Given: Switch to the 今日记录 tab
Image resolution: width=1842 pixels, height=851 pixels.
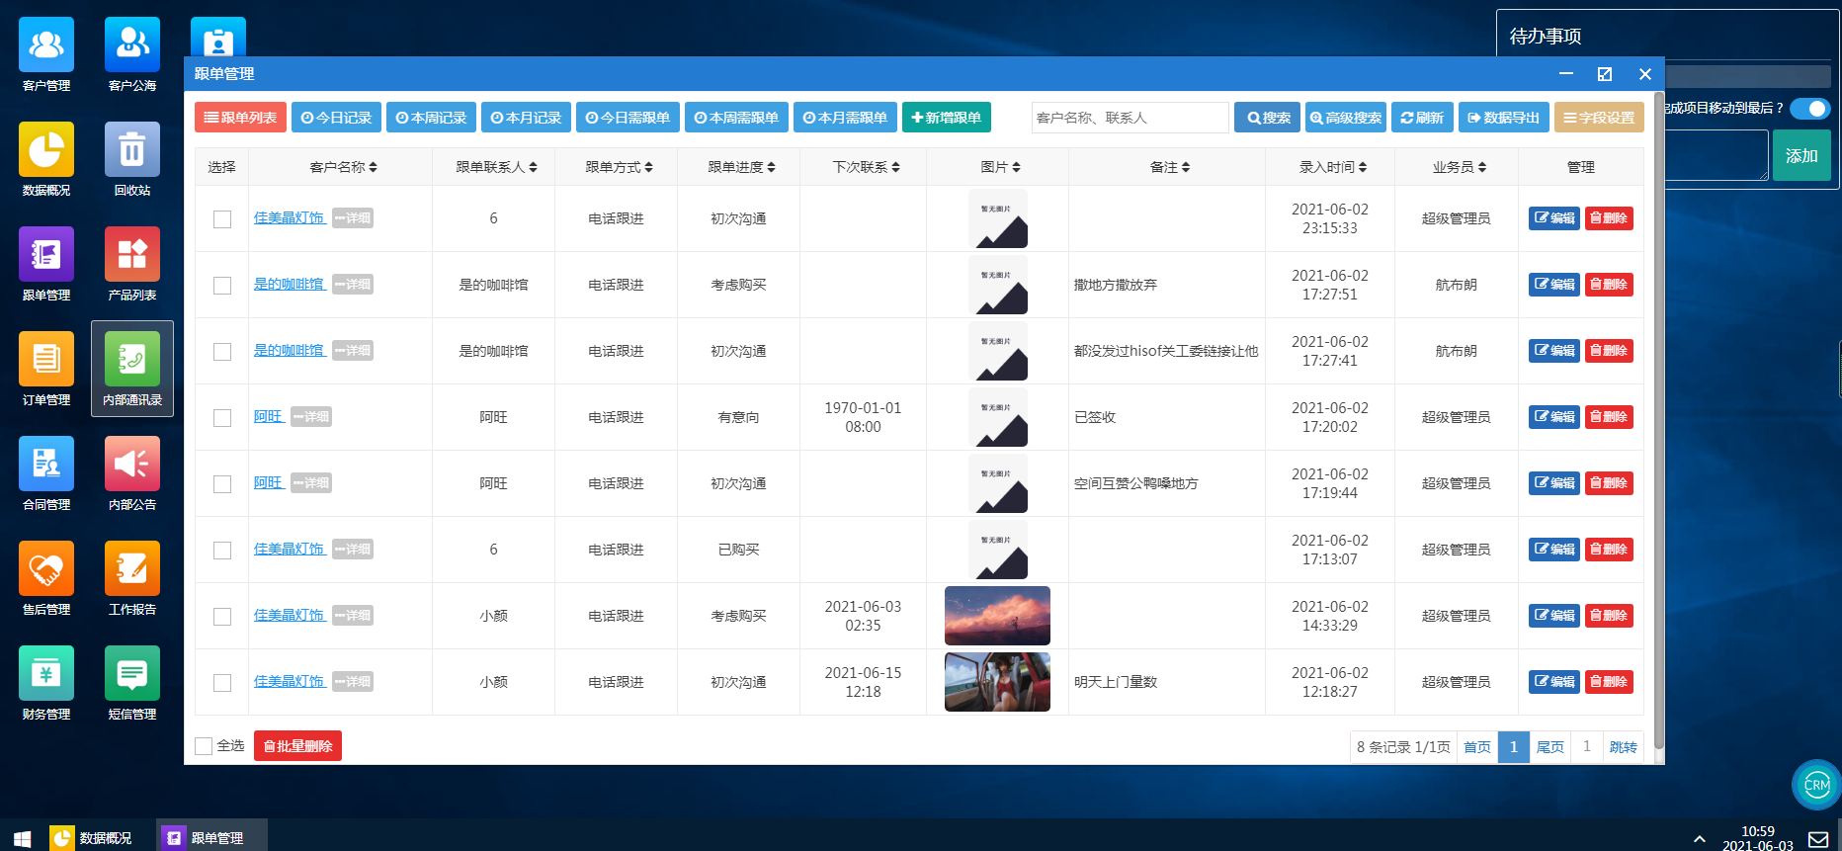Looking at the screenshot, I should pyautogui.click(x=336, y=118).
